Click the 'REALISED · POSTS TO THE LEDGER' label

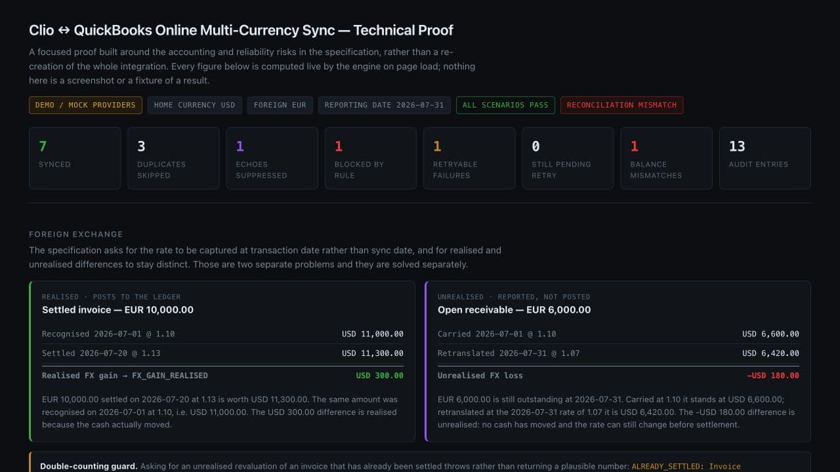(111, 297)
